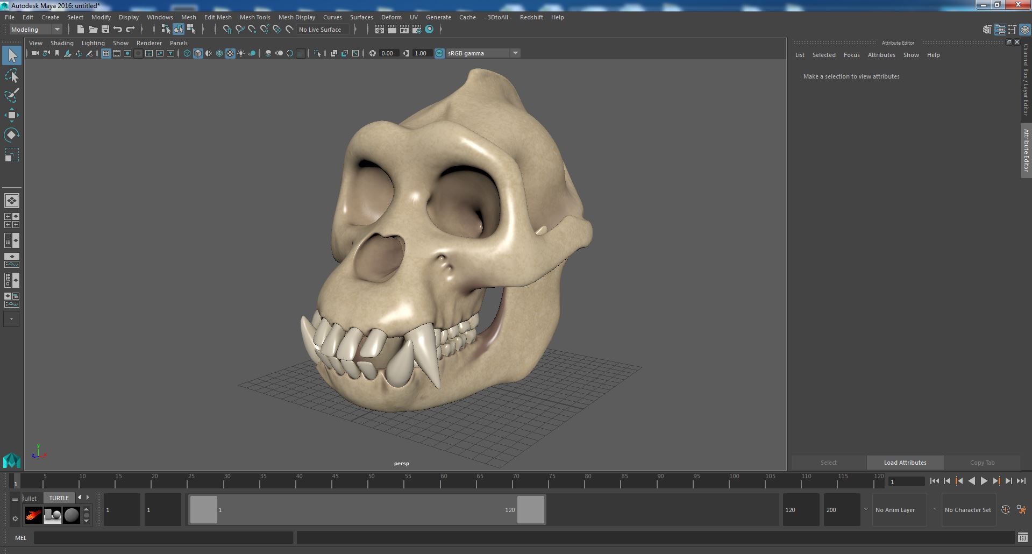Activate the Paint Selection tool
The width and height of the screenshot is (1032, 554).
tap(12, 95)
